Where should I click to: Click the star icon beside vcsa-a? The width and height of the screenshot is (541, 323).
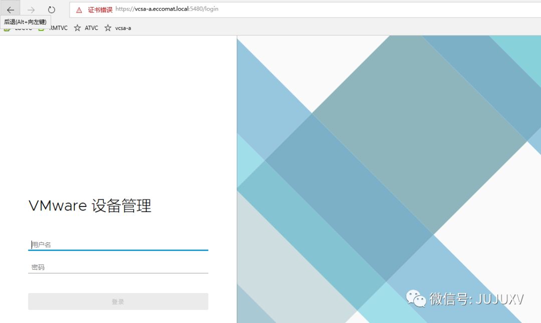point(108,28)
